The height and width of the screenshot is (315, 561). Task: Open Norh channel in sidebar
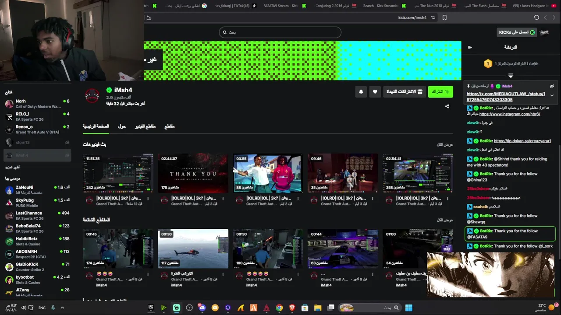37,104
